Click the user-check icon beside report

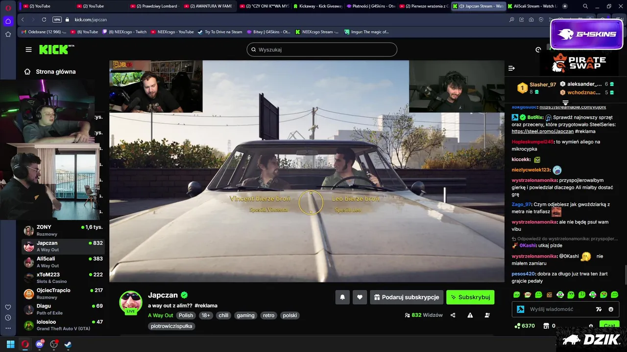487,315
